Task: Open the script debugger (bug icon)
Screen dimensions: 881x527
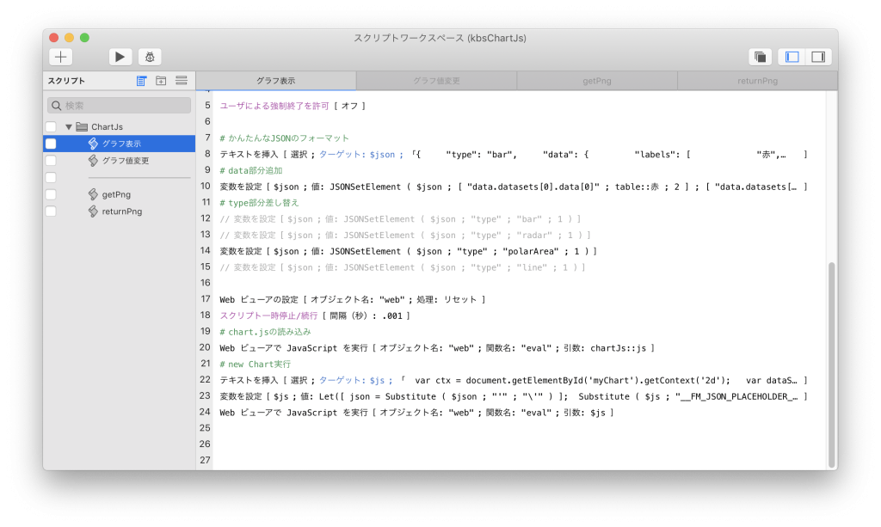Action: coord(150,57)
